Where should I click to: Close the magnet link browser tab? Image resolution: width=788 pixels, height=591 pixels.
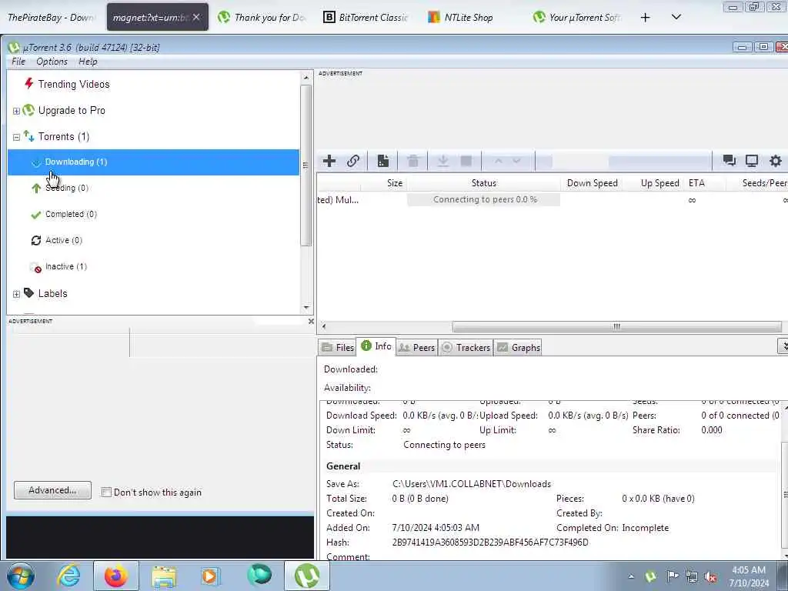point(196,17)
